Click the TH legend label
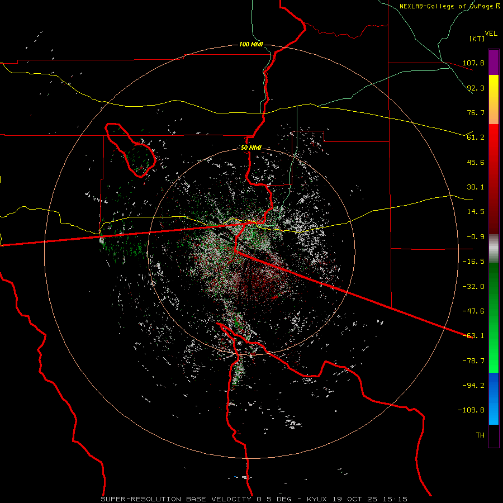This screenshot has width=503, height=503. click(480, 435)
